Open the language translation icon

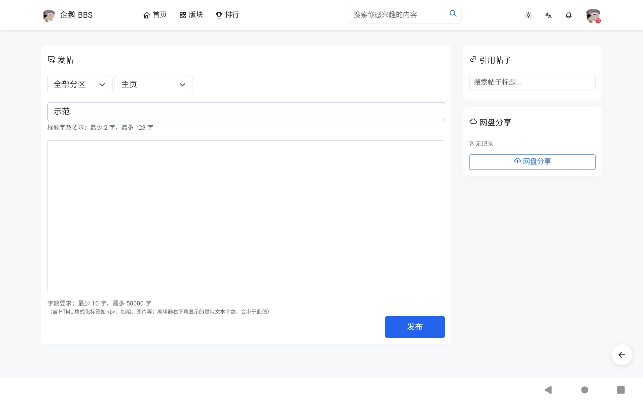549,15
